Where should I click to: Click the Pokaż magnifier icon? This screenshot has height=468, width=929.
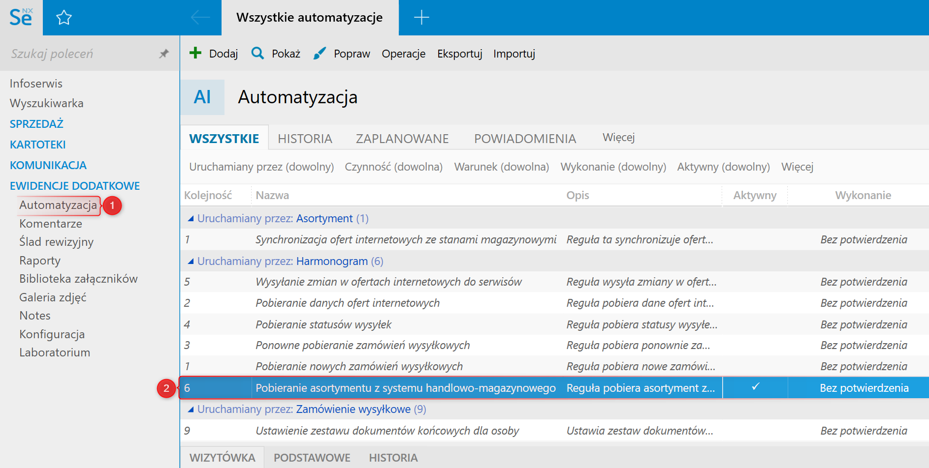(x=257, y=53)
